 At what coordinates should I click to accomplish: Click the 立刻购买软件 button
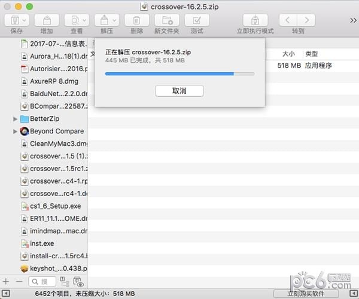(306, 294)
